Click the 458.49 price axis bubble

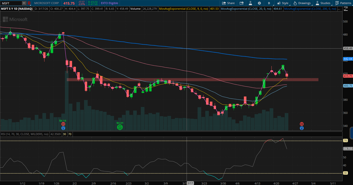(x=348, y=48)
